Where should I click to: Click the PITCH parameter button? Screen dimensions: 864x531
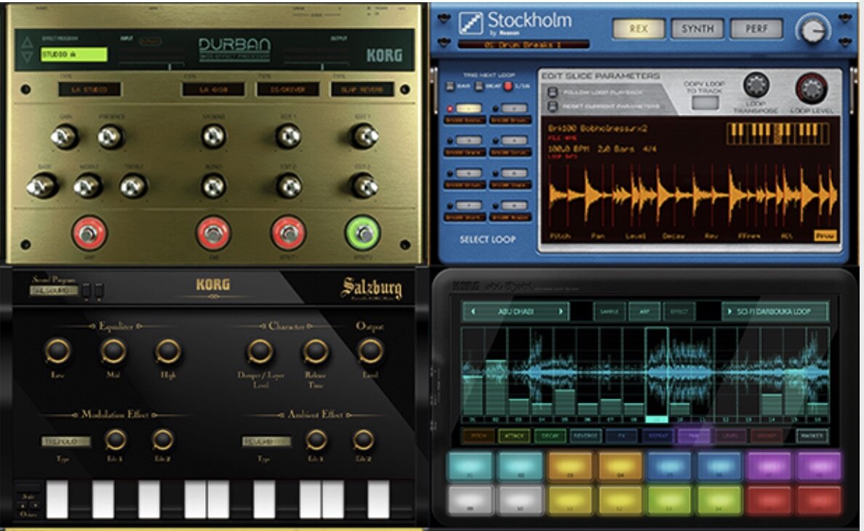pos(479,436)
